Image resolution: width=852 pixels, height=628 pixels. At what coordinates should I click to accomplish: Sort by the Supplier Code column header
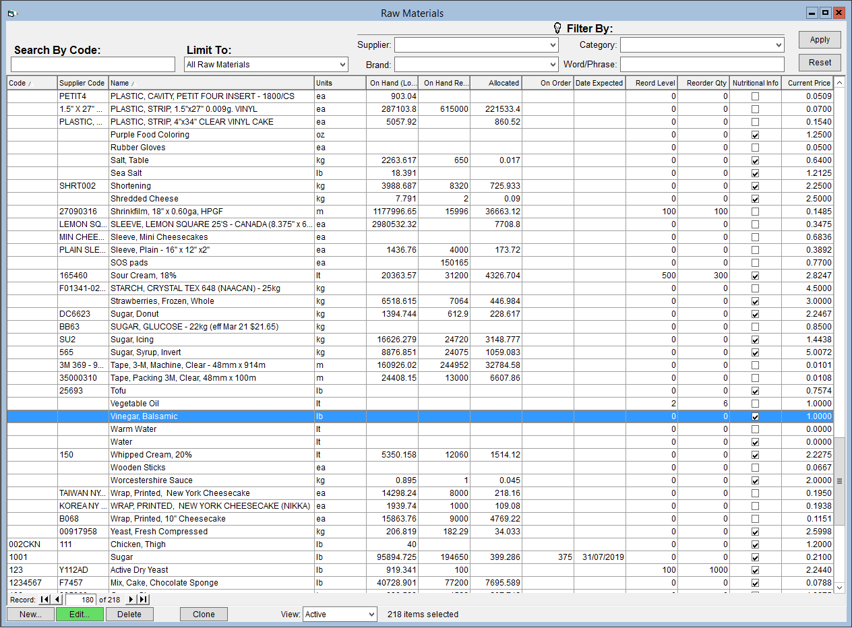coord(83,83)
